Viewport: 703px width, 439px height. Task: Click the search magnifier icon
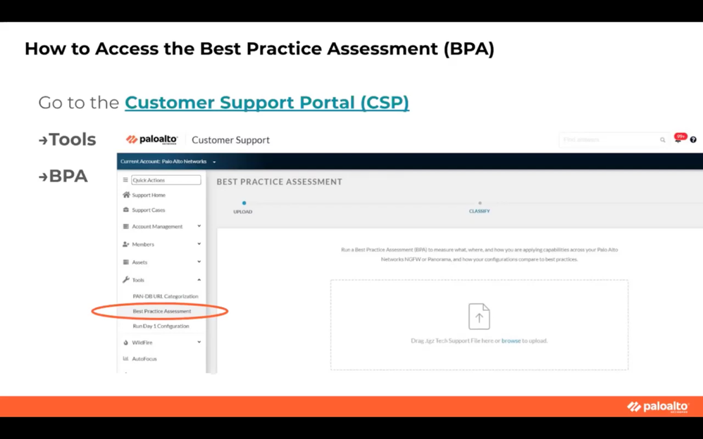pyautogui.click(x=663, y=140)
